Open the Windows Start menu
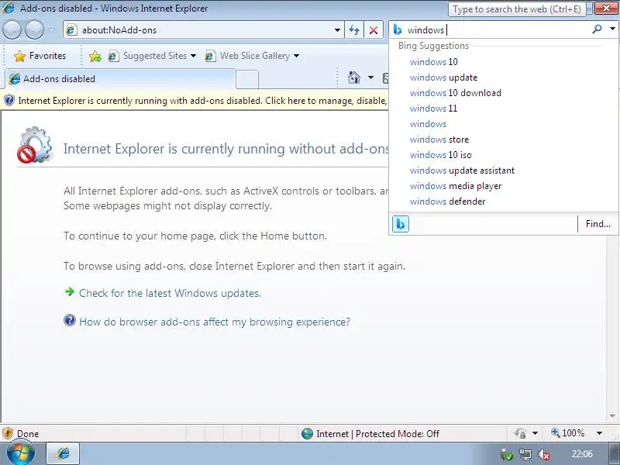 [x=21, y=453]
